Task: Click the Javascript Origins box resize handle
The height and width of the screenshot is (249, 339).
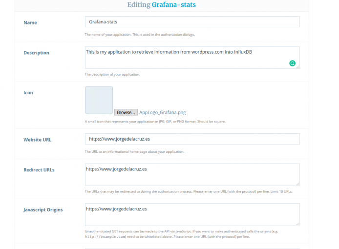Action: pyautogui.click(x=297, y=224)
